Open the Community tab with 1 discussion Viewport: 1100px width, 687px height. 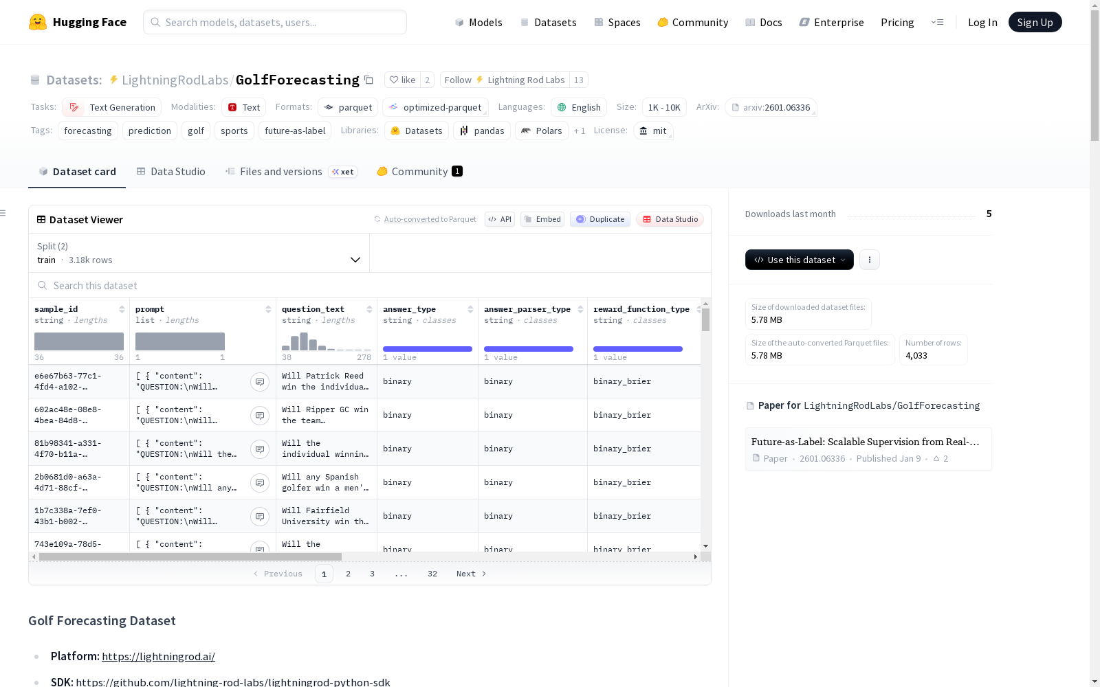419,172
